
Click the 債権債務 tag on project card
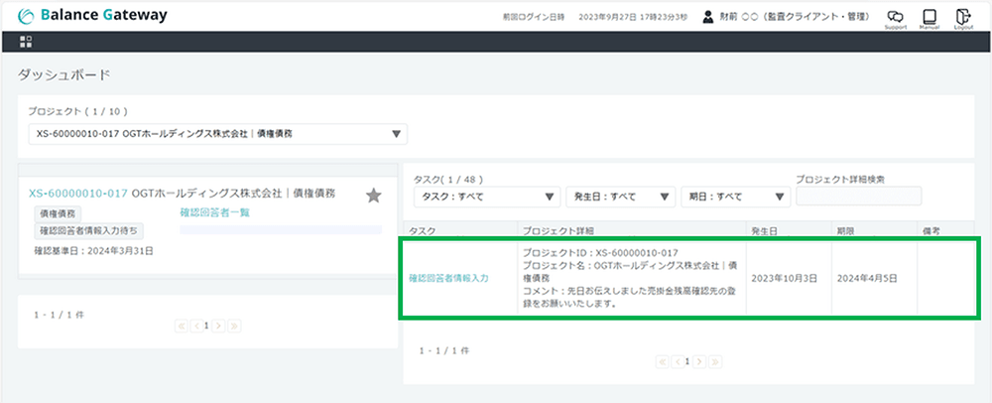[60, 213]
